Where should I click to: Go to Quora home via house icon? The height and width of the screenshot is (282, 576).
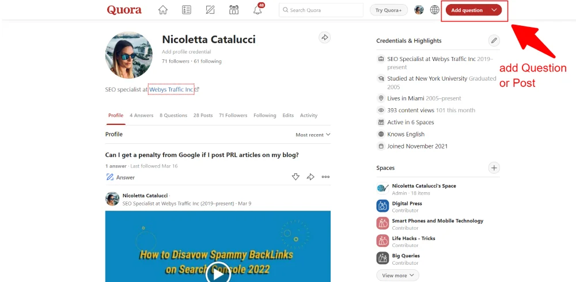click(x=163, y=10)
